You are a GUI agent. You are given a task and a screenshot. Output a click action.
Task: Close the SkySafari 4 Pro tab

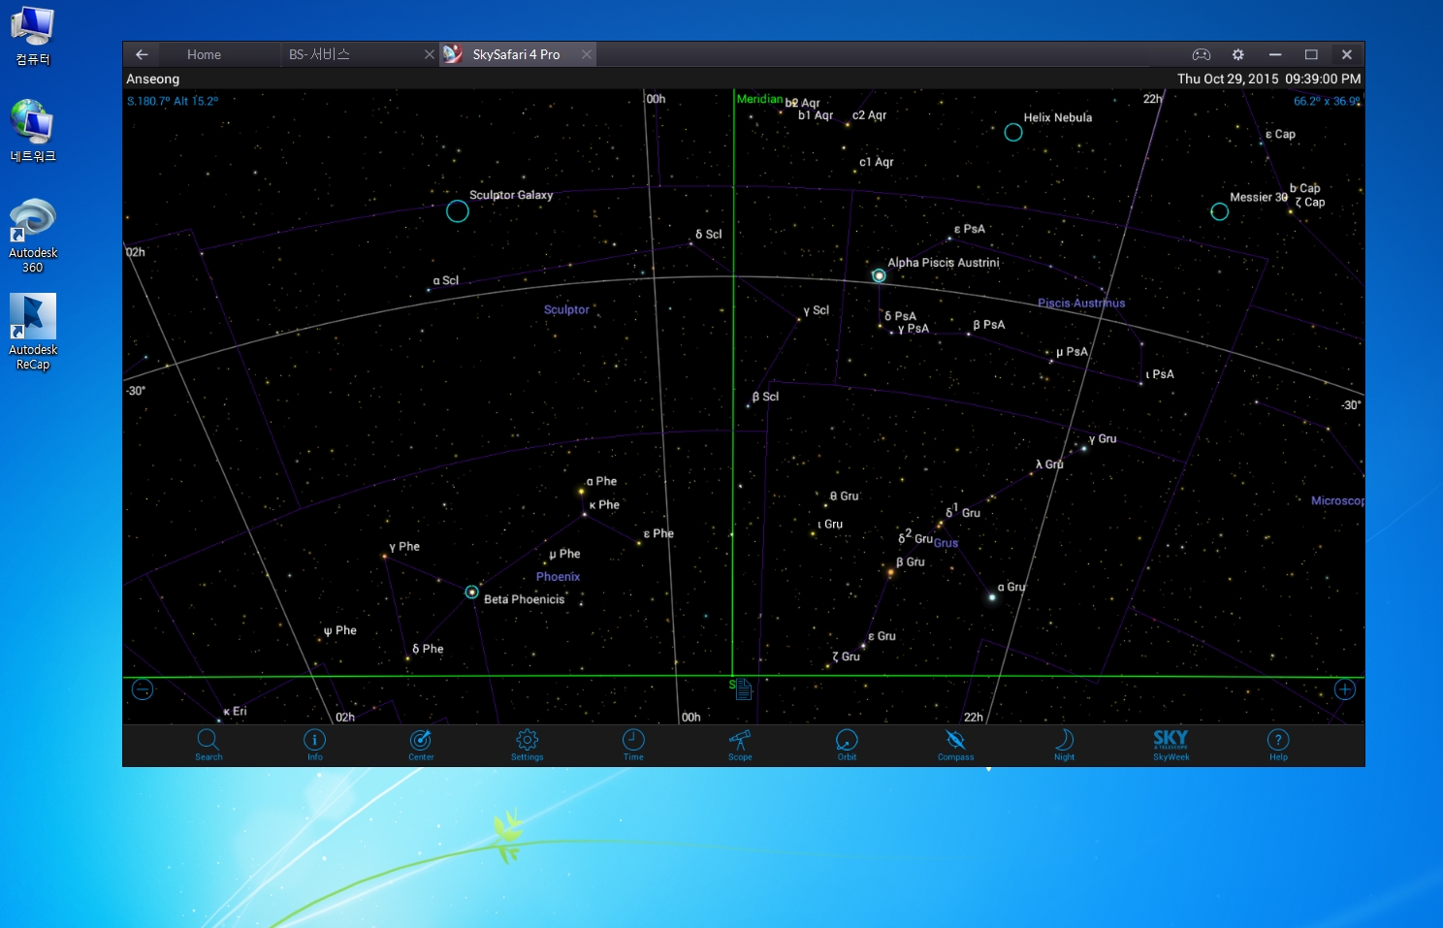[587, 55]
